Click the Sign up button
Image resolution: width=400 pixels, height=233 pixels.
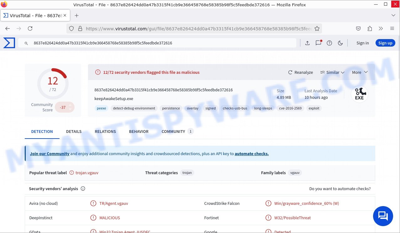pos(385,43)
